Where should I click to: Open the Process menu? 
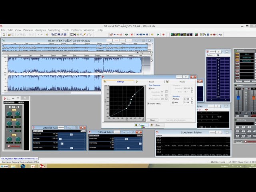[28, 30]
